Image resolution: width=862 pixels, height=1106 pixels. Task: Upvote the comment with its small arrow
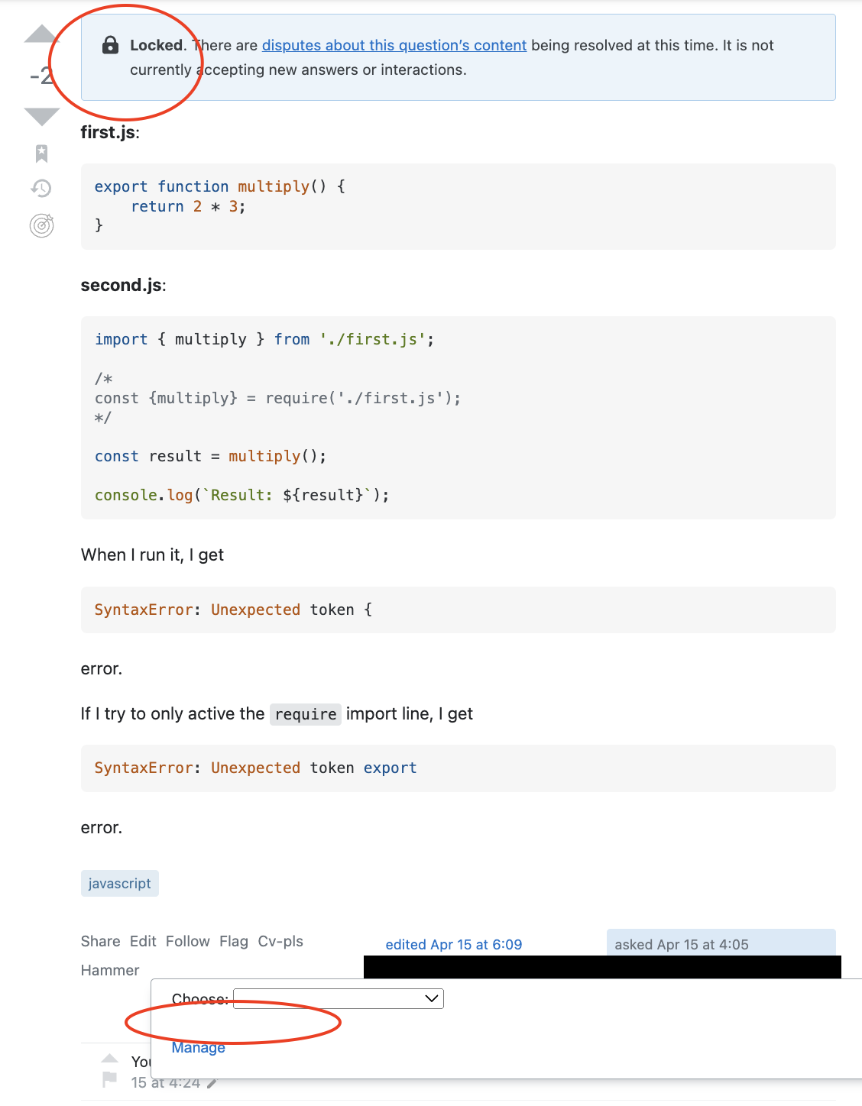pos(109,1058)
